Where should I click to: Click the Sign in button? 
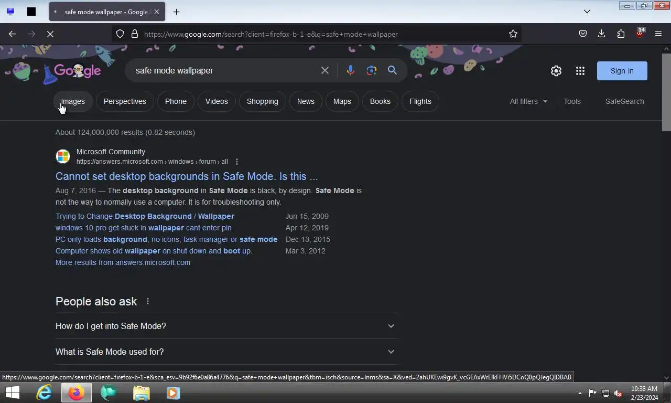tap(622, 71)
